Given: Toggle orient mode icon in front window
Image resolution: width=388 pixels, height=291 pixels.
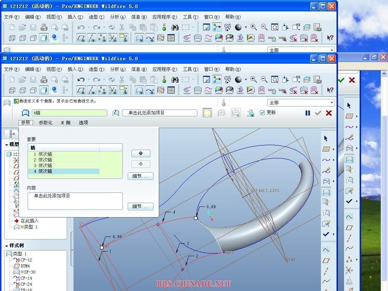Looking at the screenshot, I should (x=228, y=80).
